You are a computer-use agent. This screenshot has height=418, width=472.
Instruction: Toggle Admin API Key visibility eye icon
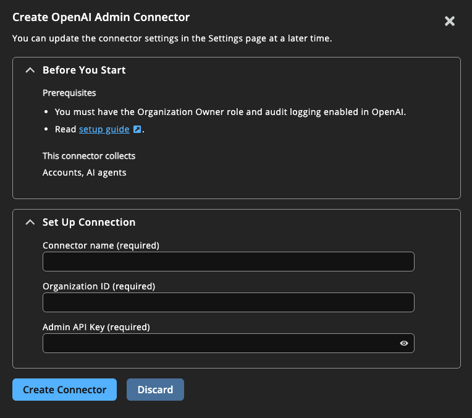[x=404, y=343]
